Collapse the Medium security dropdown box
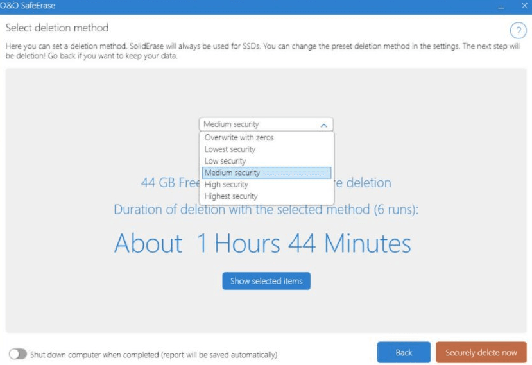The image size is (532, 365). [266, 124]
